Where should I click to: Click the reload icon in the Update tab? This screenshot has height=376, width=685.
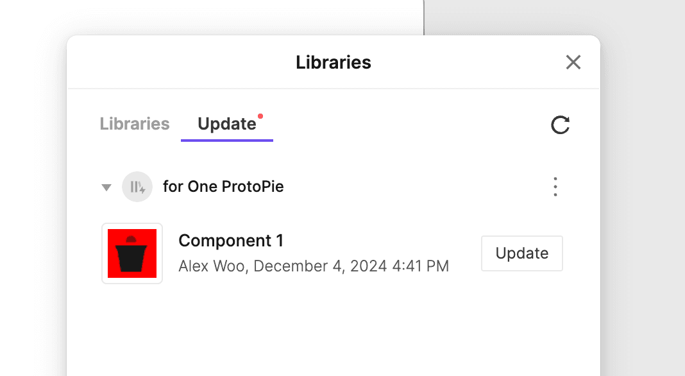[560, 125]
